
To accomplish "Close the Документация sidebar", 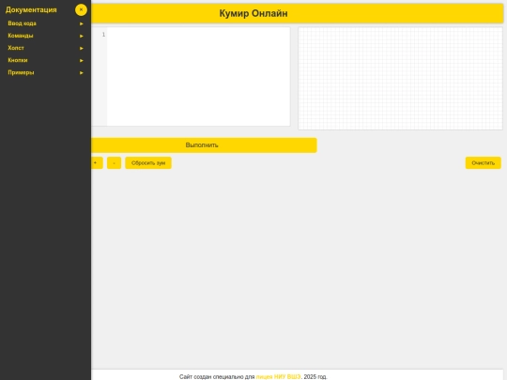I will point(81,9).
